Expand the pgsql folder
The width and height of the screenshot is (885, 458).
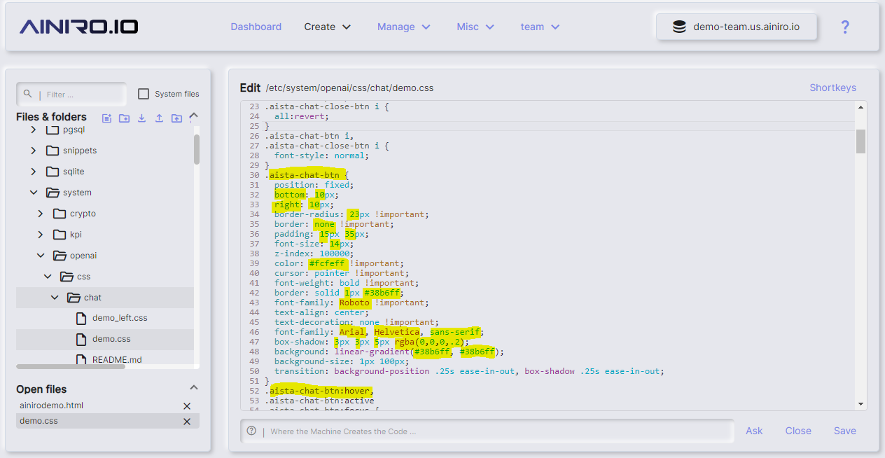click(x=34, y=130)
